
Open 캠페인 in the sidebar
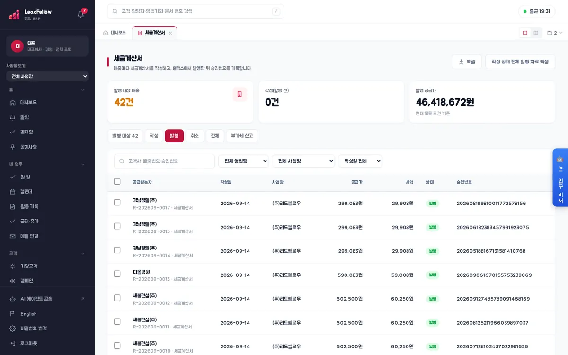(47, 281)
